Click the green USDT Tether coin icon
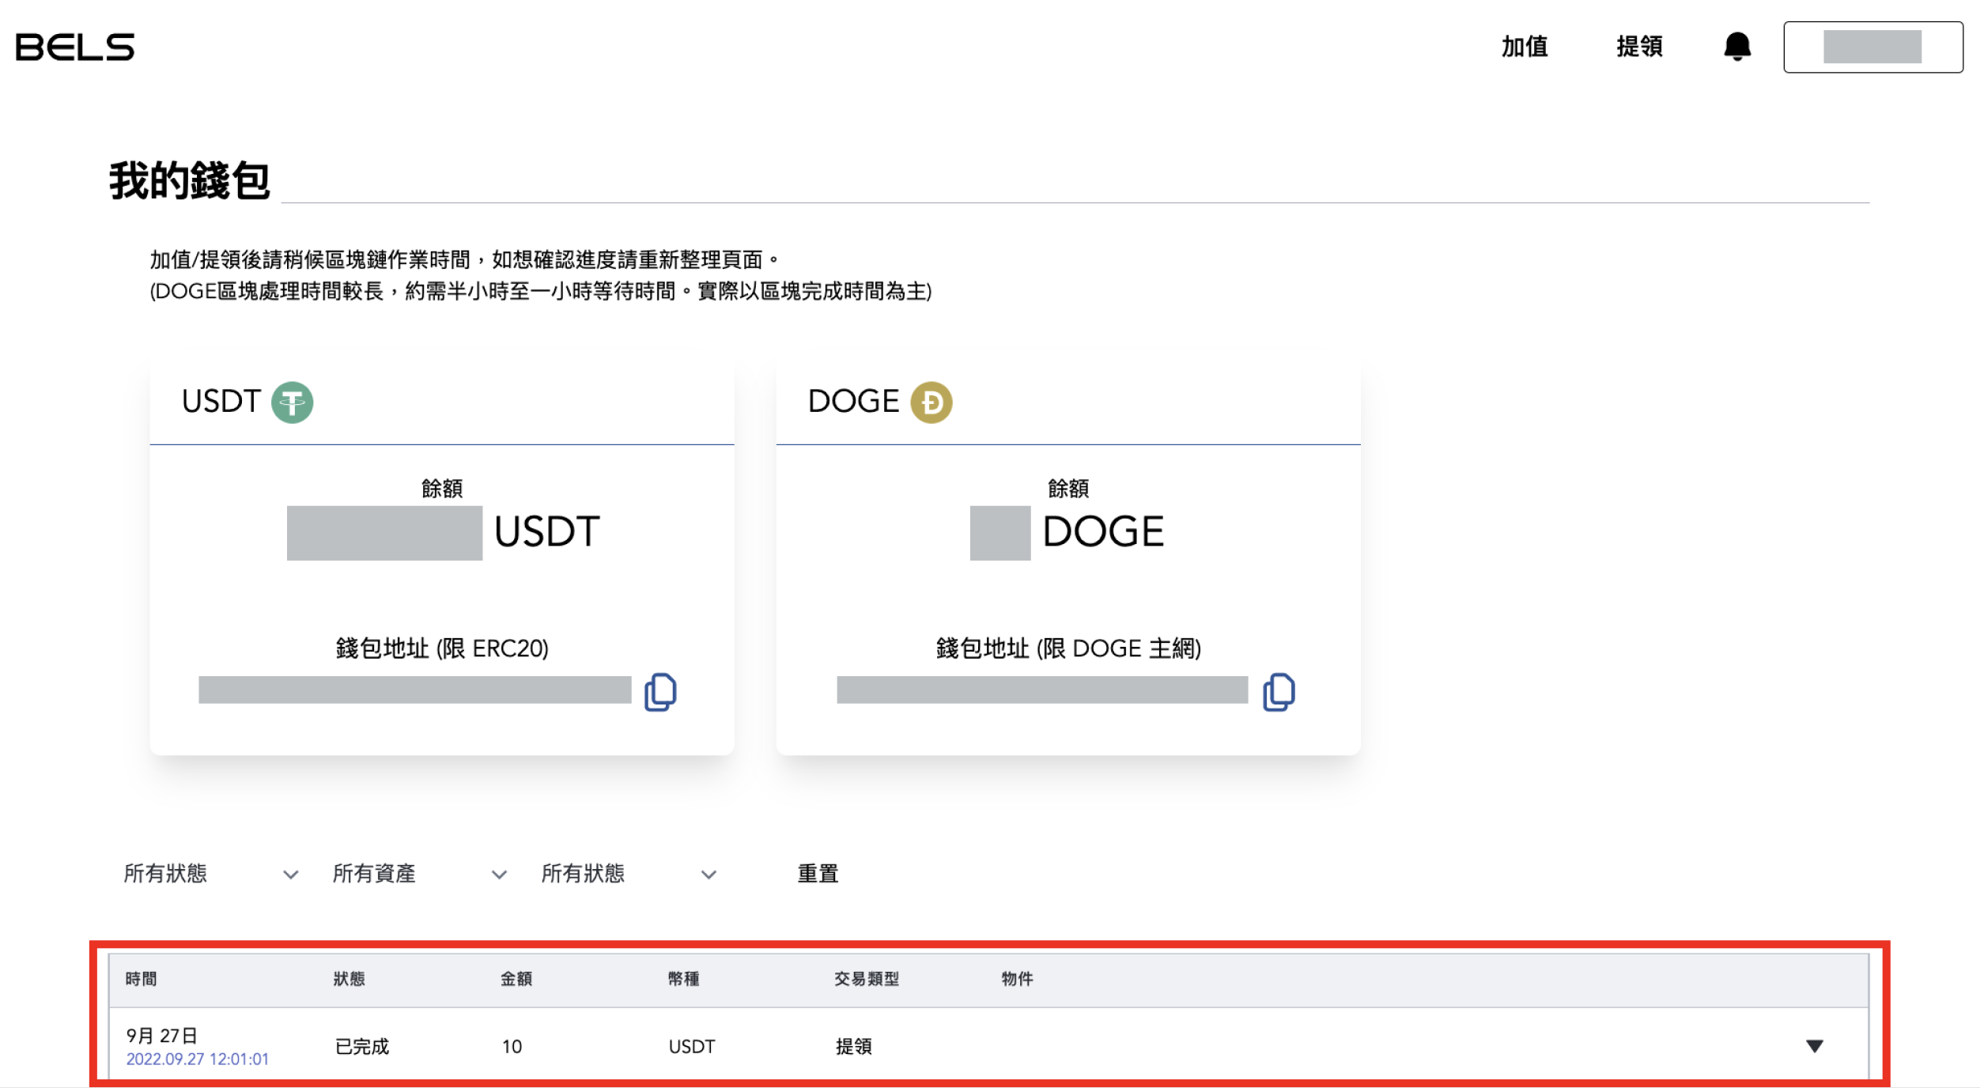The width and height of the screenshot is (1980, 1088). (292, 402)
